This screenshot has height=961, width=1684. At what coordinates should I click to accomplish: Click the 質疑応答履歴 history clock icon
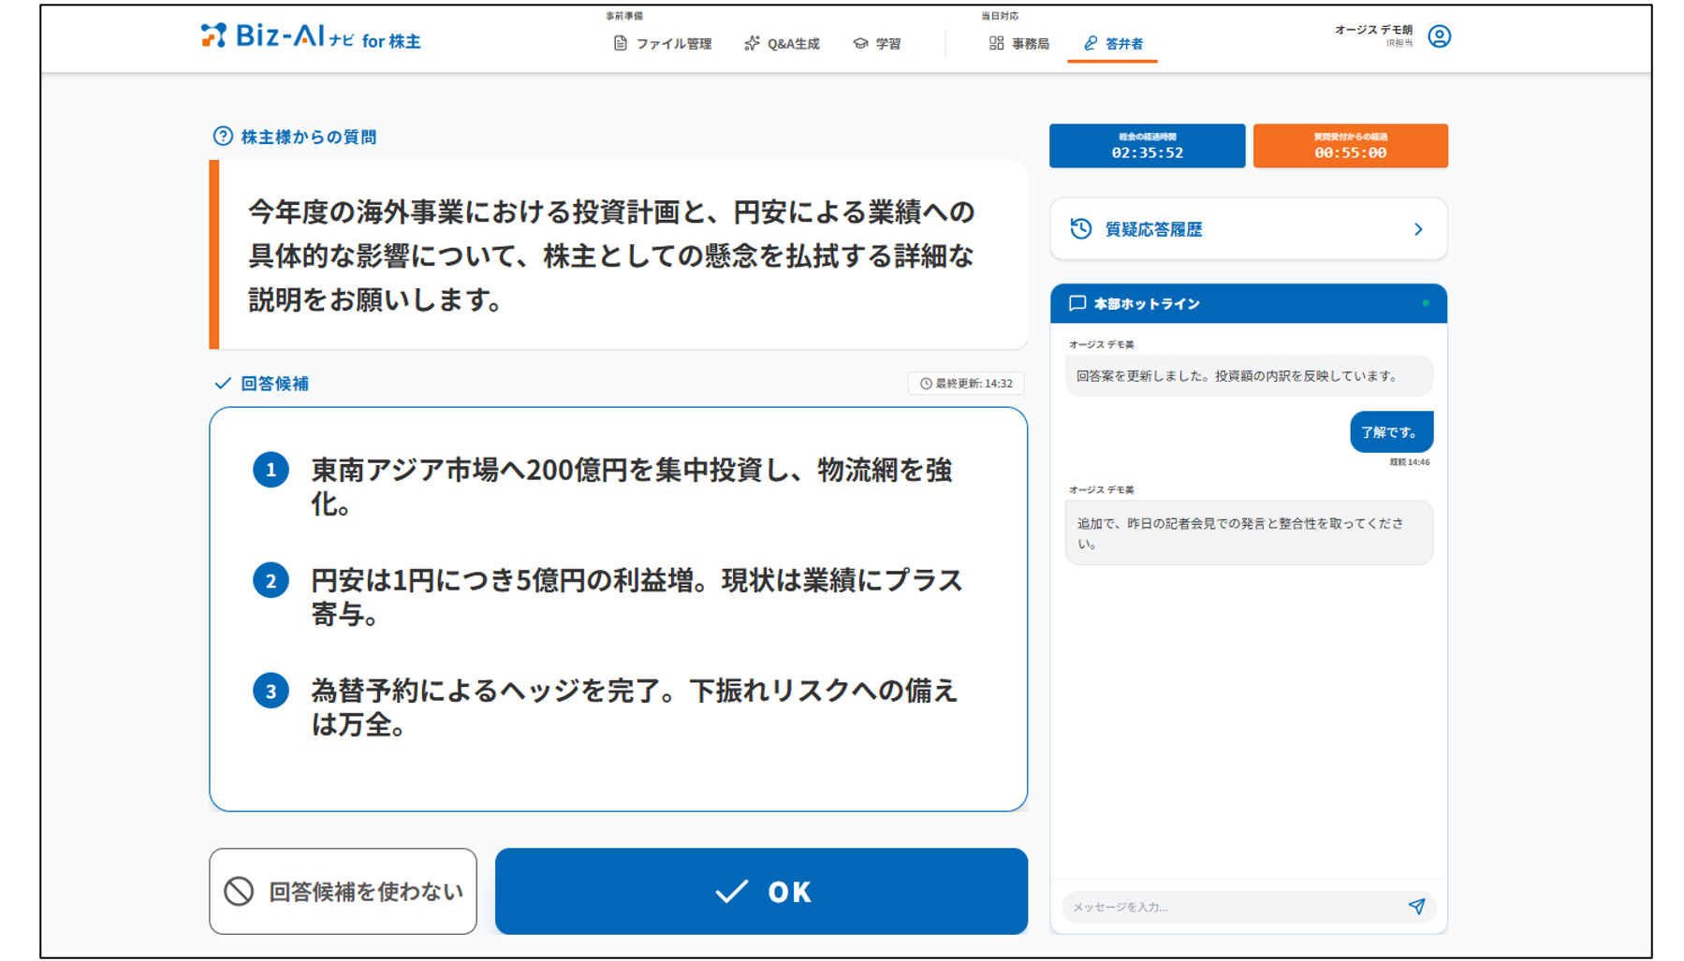pyautogui.click(x=1080, y=227)
